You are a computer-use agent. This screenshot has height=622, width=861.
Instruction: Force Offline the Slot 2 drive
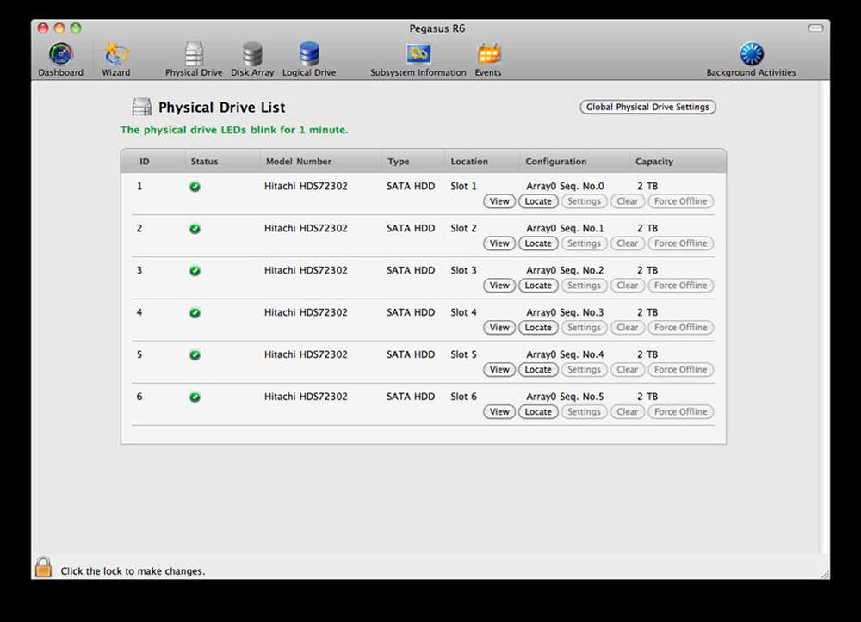(681, 243)
